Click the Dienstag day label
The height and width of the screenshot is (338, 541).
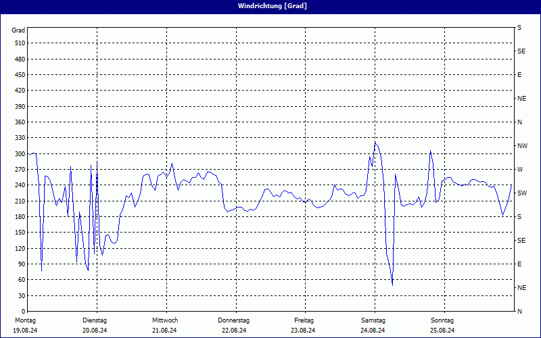[x=95, y=320]
